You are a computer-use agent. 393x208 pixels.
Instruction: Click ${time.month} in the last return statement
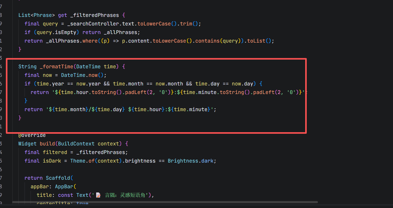pyautogui.click(x=69, y=109)
